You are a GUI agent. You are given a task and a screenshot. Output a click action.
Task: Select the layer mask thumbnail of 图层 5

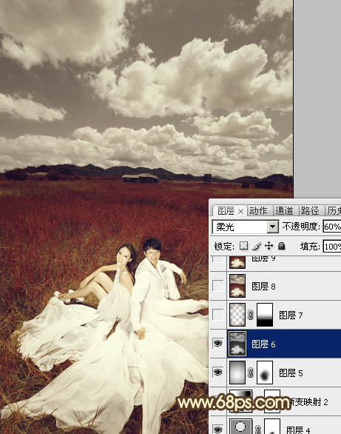tap(265, 373)
